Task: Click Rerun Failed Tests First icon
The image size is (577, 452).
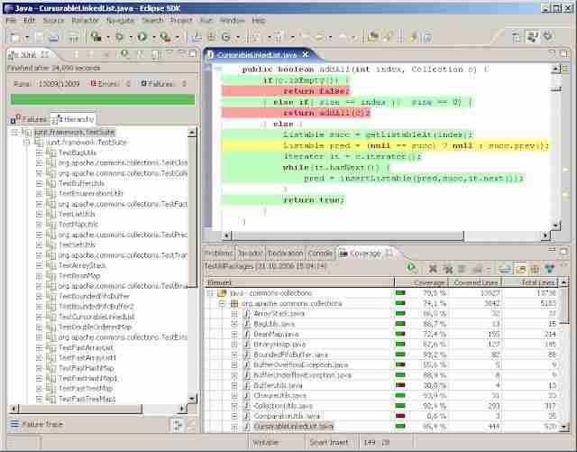Action: click(141, 54)
